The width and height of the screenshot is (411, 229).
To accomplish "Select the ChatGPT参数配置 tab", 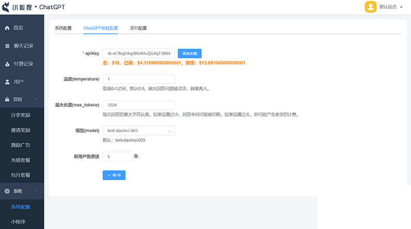I will click(101, 28).
